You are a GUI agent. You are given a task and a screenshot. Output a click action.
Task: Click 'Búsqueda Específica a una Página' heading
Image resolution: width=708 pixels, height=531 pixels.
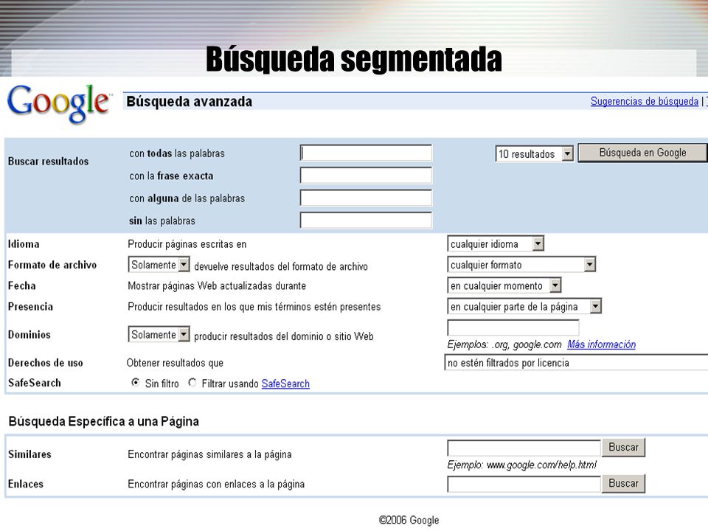pyautogui.click(x=104, y=421)
